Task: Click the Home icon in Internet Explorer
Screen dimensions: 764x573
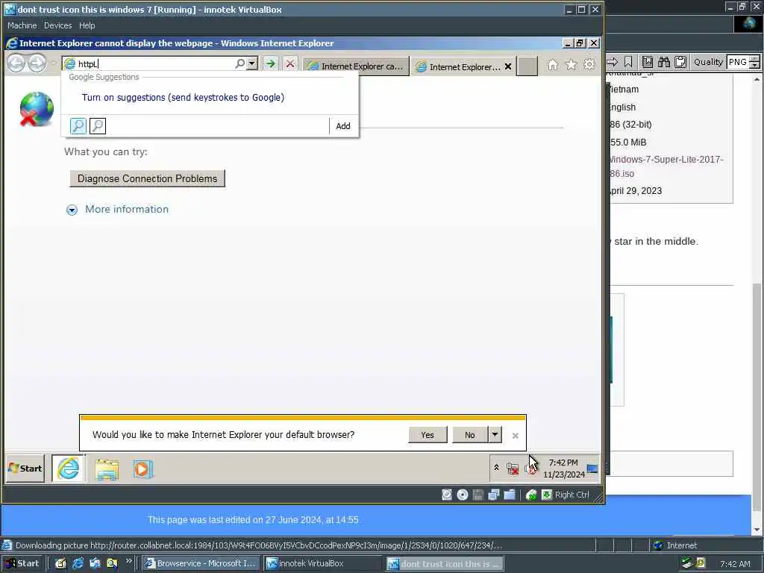Action: pos(553,64)
